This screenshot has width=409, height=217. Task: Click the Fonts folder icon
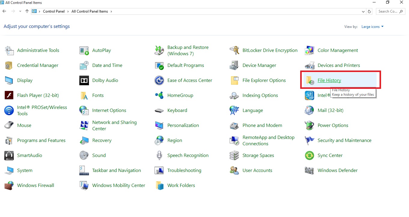pos(84,95)
